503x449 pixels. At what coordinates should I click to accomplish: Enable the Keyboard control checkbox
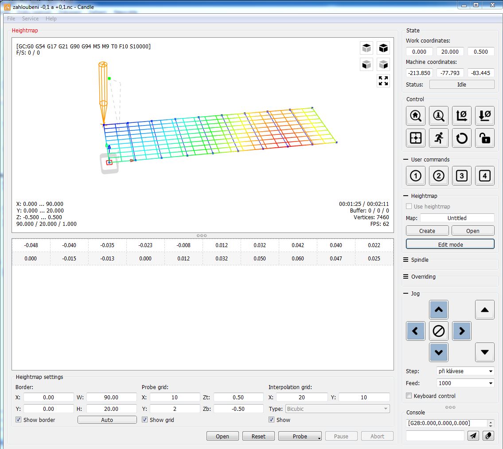[x=409, y=396]
